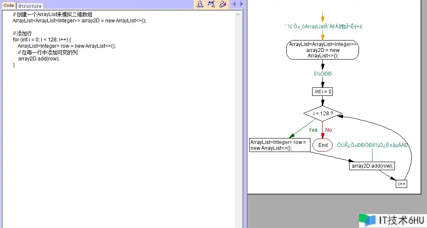Viewport: 427px width, 228px height.
Task: Select the 'ArrayList<Integer> row' process box
Action: click(x=280, y=145)
